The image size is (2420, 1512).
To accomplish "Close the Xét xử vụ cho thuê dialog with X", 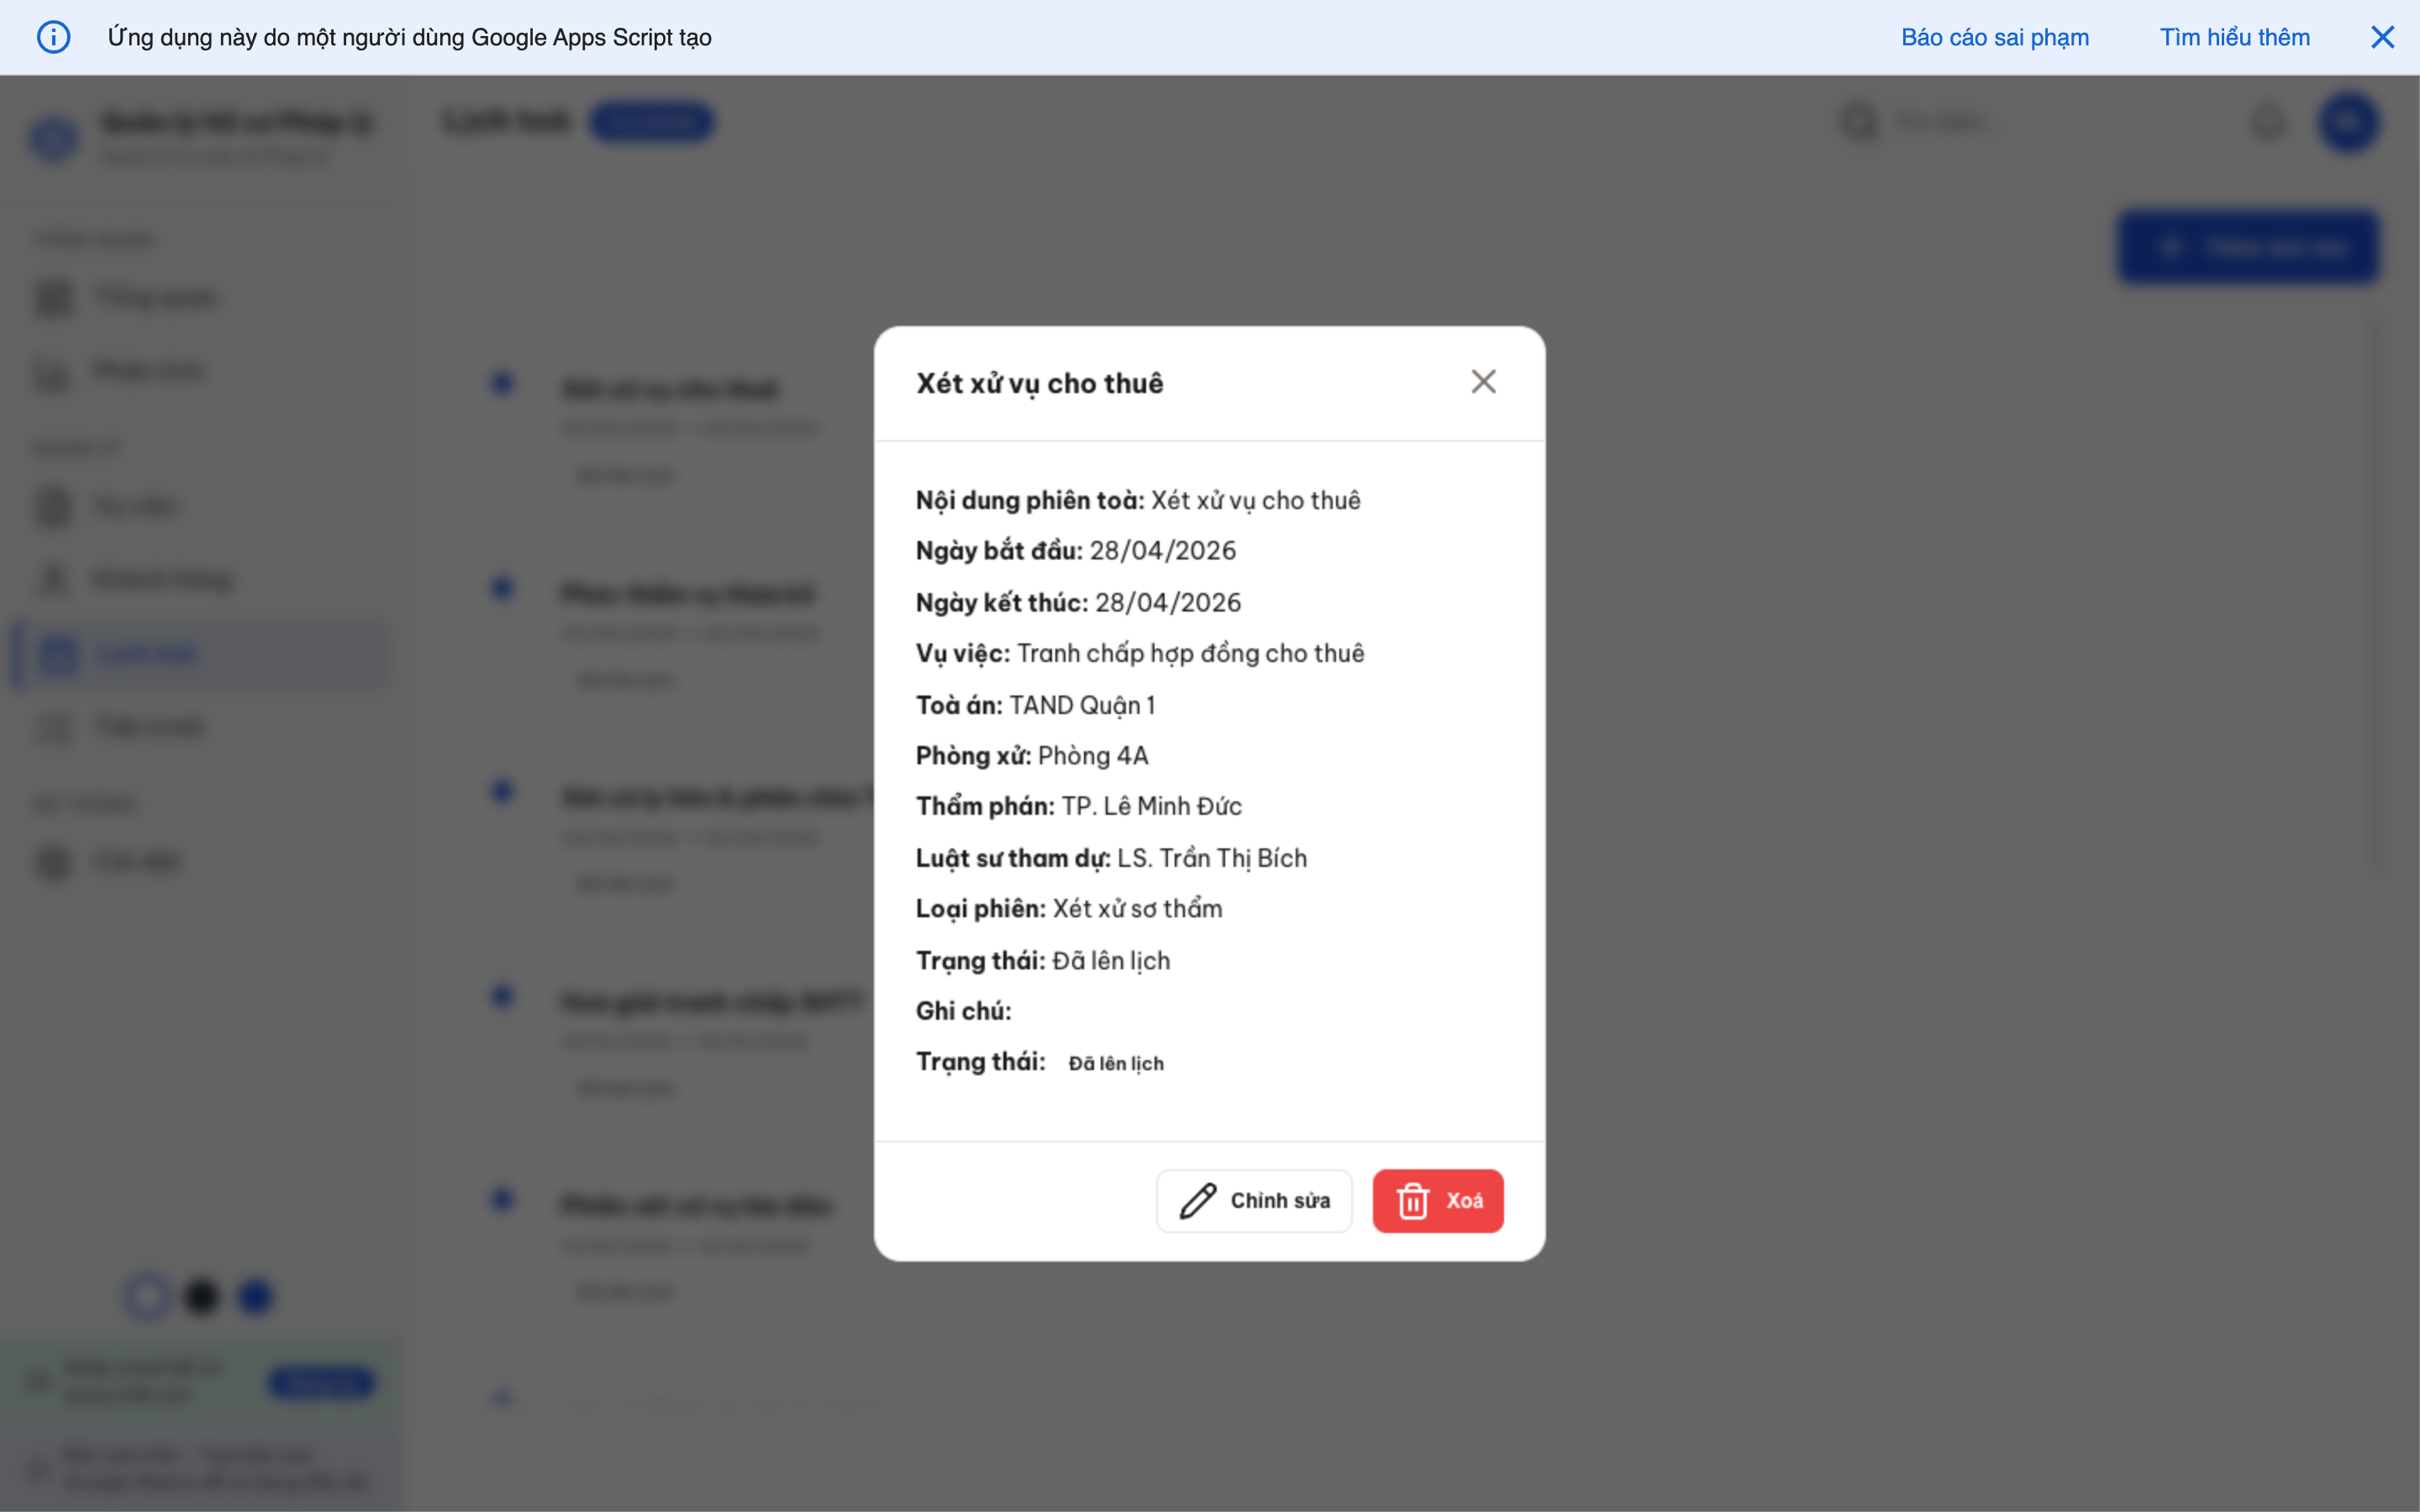I will pos(1483,381).
